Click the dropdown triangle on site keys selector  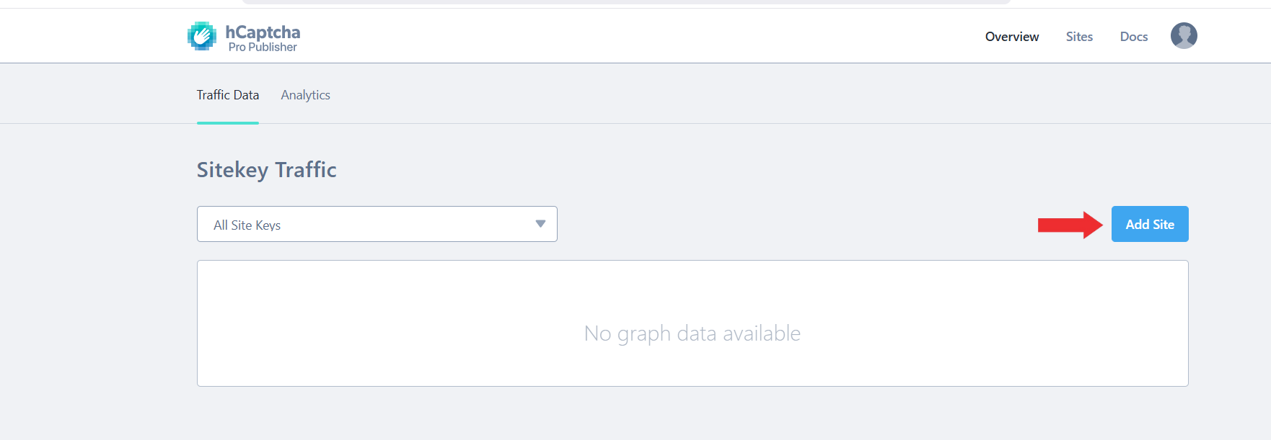[540, 224]
